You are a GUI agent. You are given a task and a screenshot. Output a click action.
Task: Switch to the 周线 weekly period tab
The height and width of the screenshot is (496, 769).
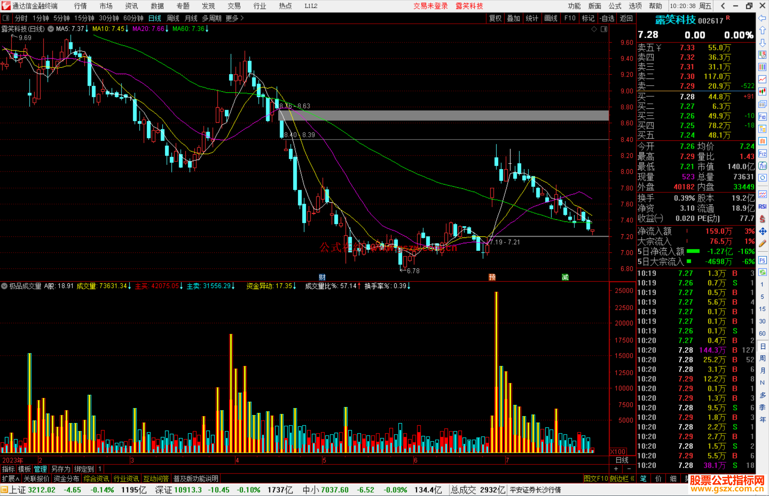pos(173,18)
